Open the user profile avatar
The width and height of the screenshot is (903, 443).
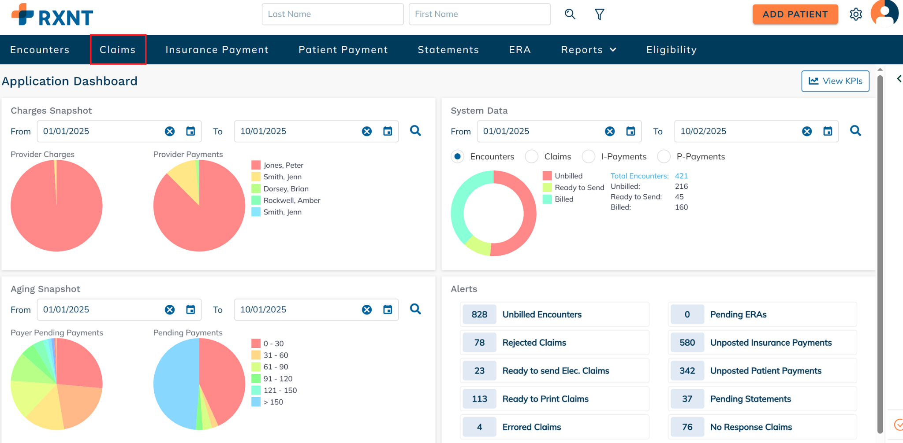pos(884,13)
